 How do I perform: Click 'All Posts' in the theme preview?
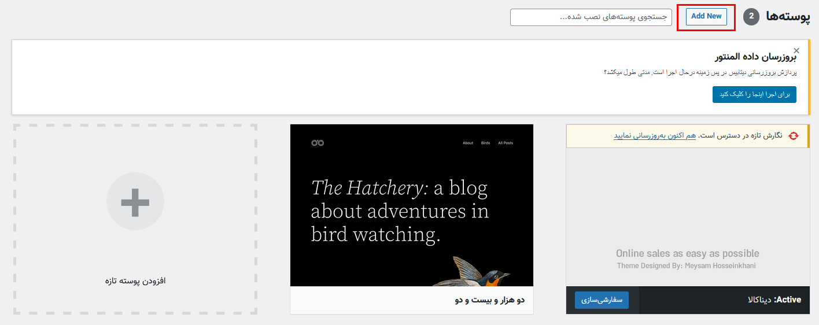506,143
